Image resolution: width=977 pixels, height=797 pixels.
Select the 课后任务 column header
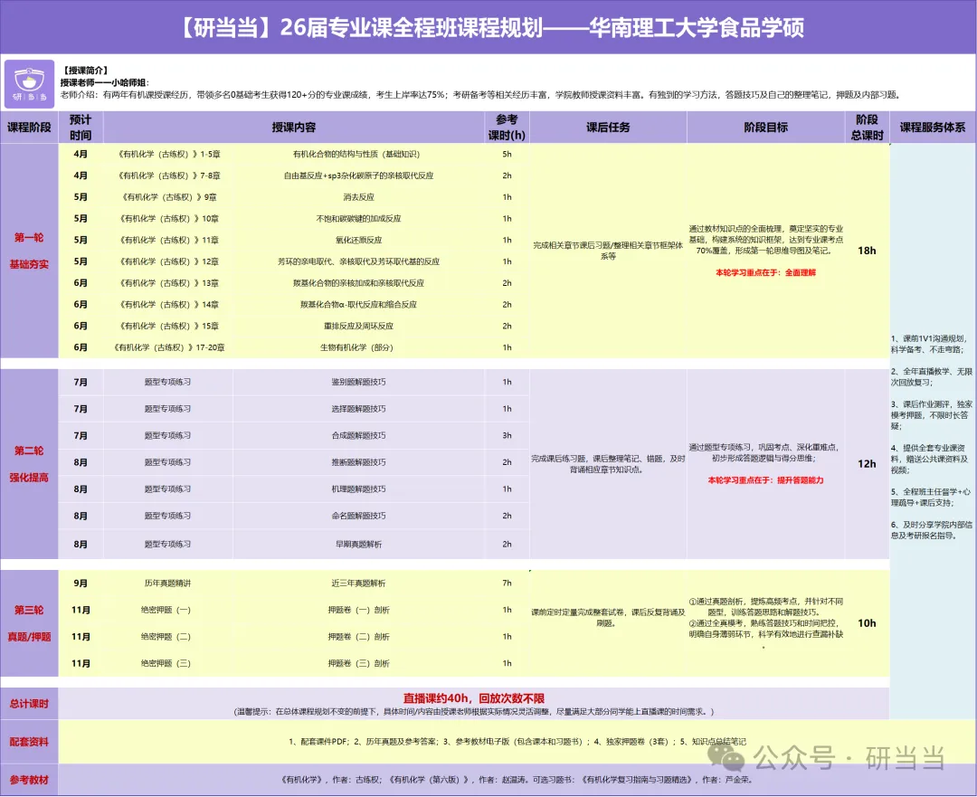click(608, 128)
